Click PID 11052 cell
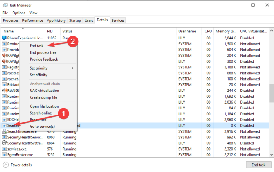This screenshot has height=172, width=274. pos(52,38)
